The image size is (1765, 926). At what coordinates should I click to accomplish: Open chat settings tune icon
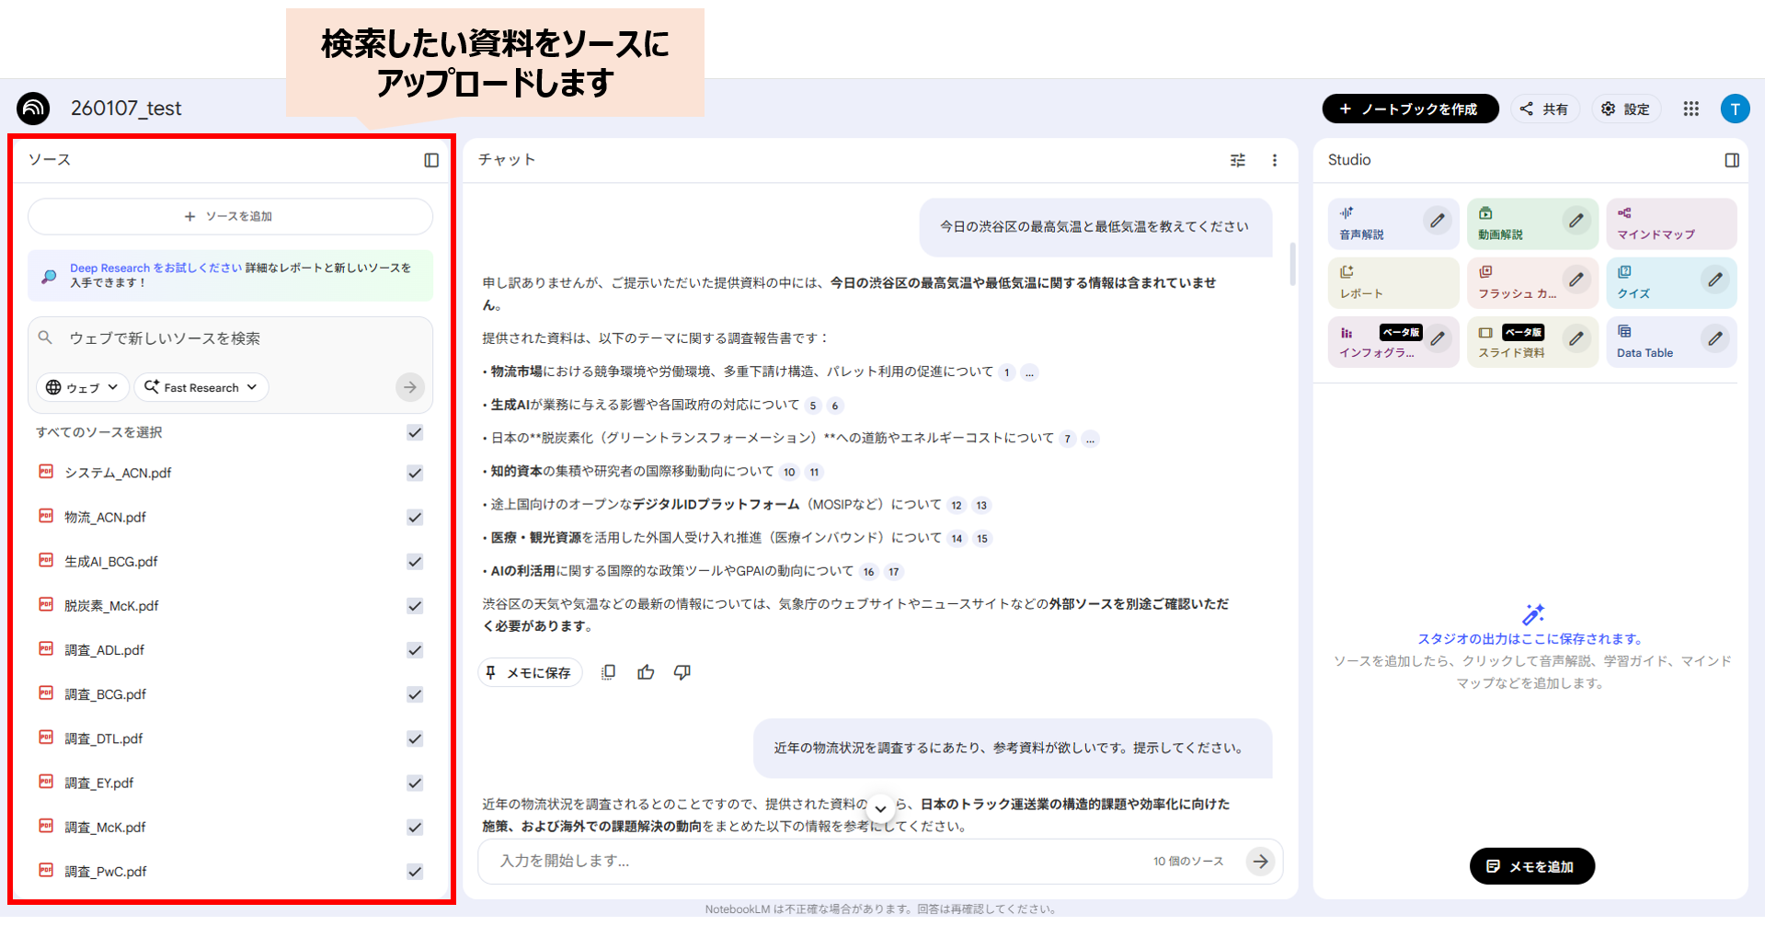(1238, 160)
